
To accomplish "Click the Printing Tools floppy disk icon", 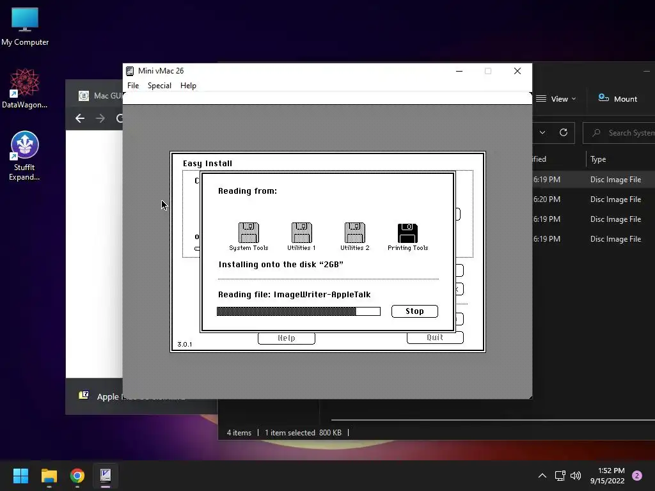I will [x=407, y=233].
